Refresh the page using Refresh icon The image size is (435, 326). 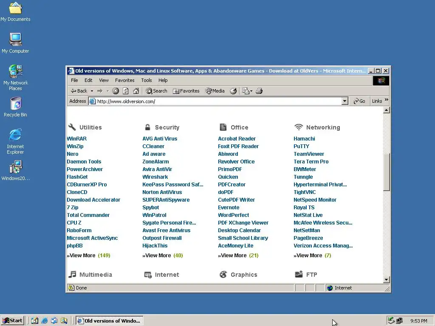[126, 91]
